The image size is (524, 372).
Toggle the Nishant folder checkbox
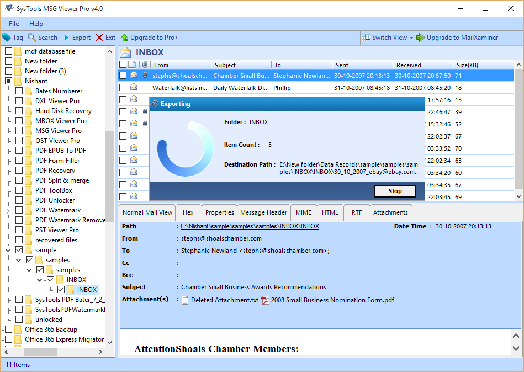coord(9,81)
